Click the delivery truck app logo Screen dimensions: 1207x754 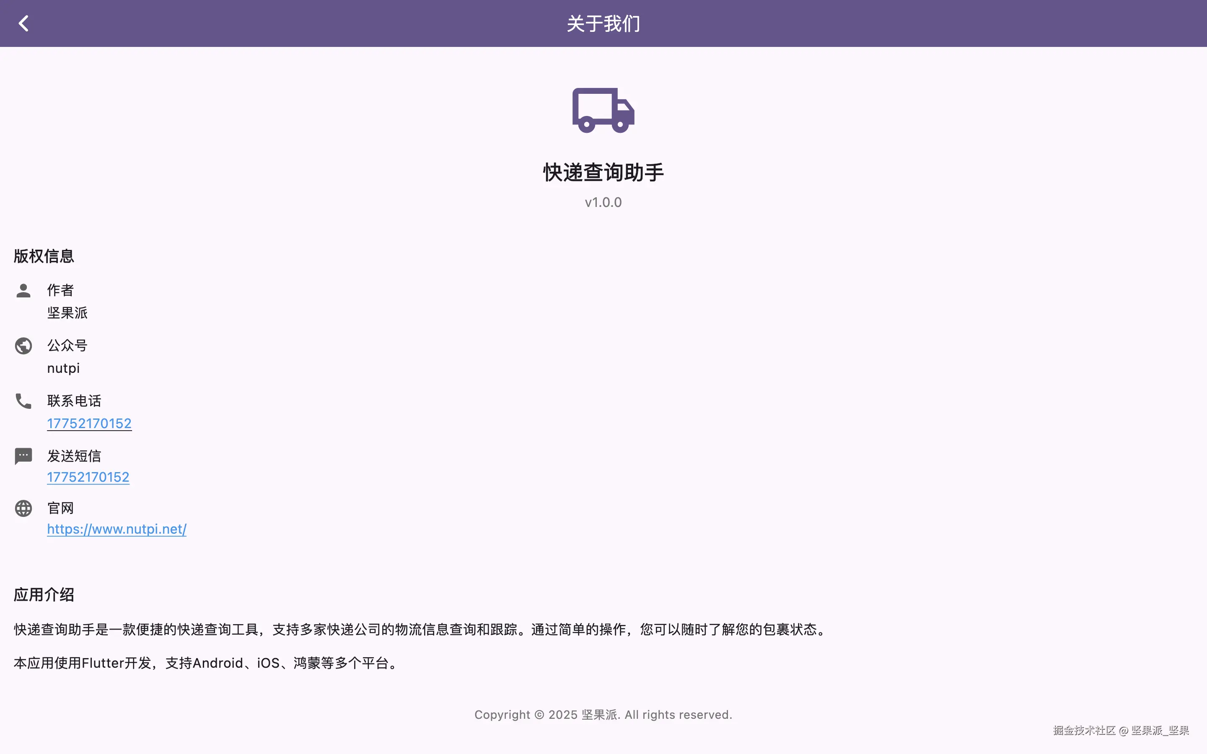(x=603, y=110)
